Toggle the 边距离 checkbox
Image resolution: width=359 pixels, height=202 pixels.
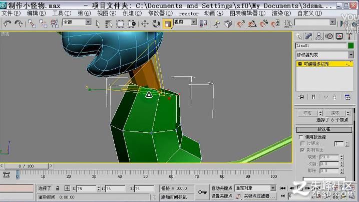click(x=302, y=143)
